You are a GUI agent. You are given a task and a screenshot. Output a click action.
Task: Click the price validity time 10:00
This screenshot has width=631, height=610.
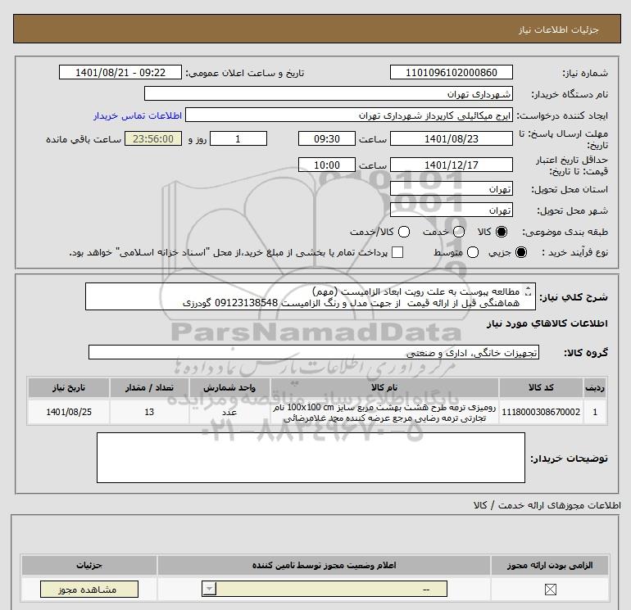coord(327,165)
